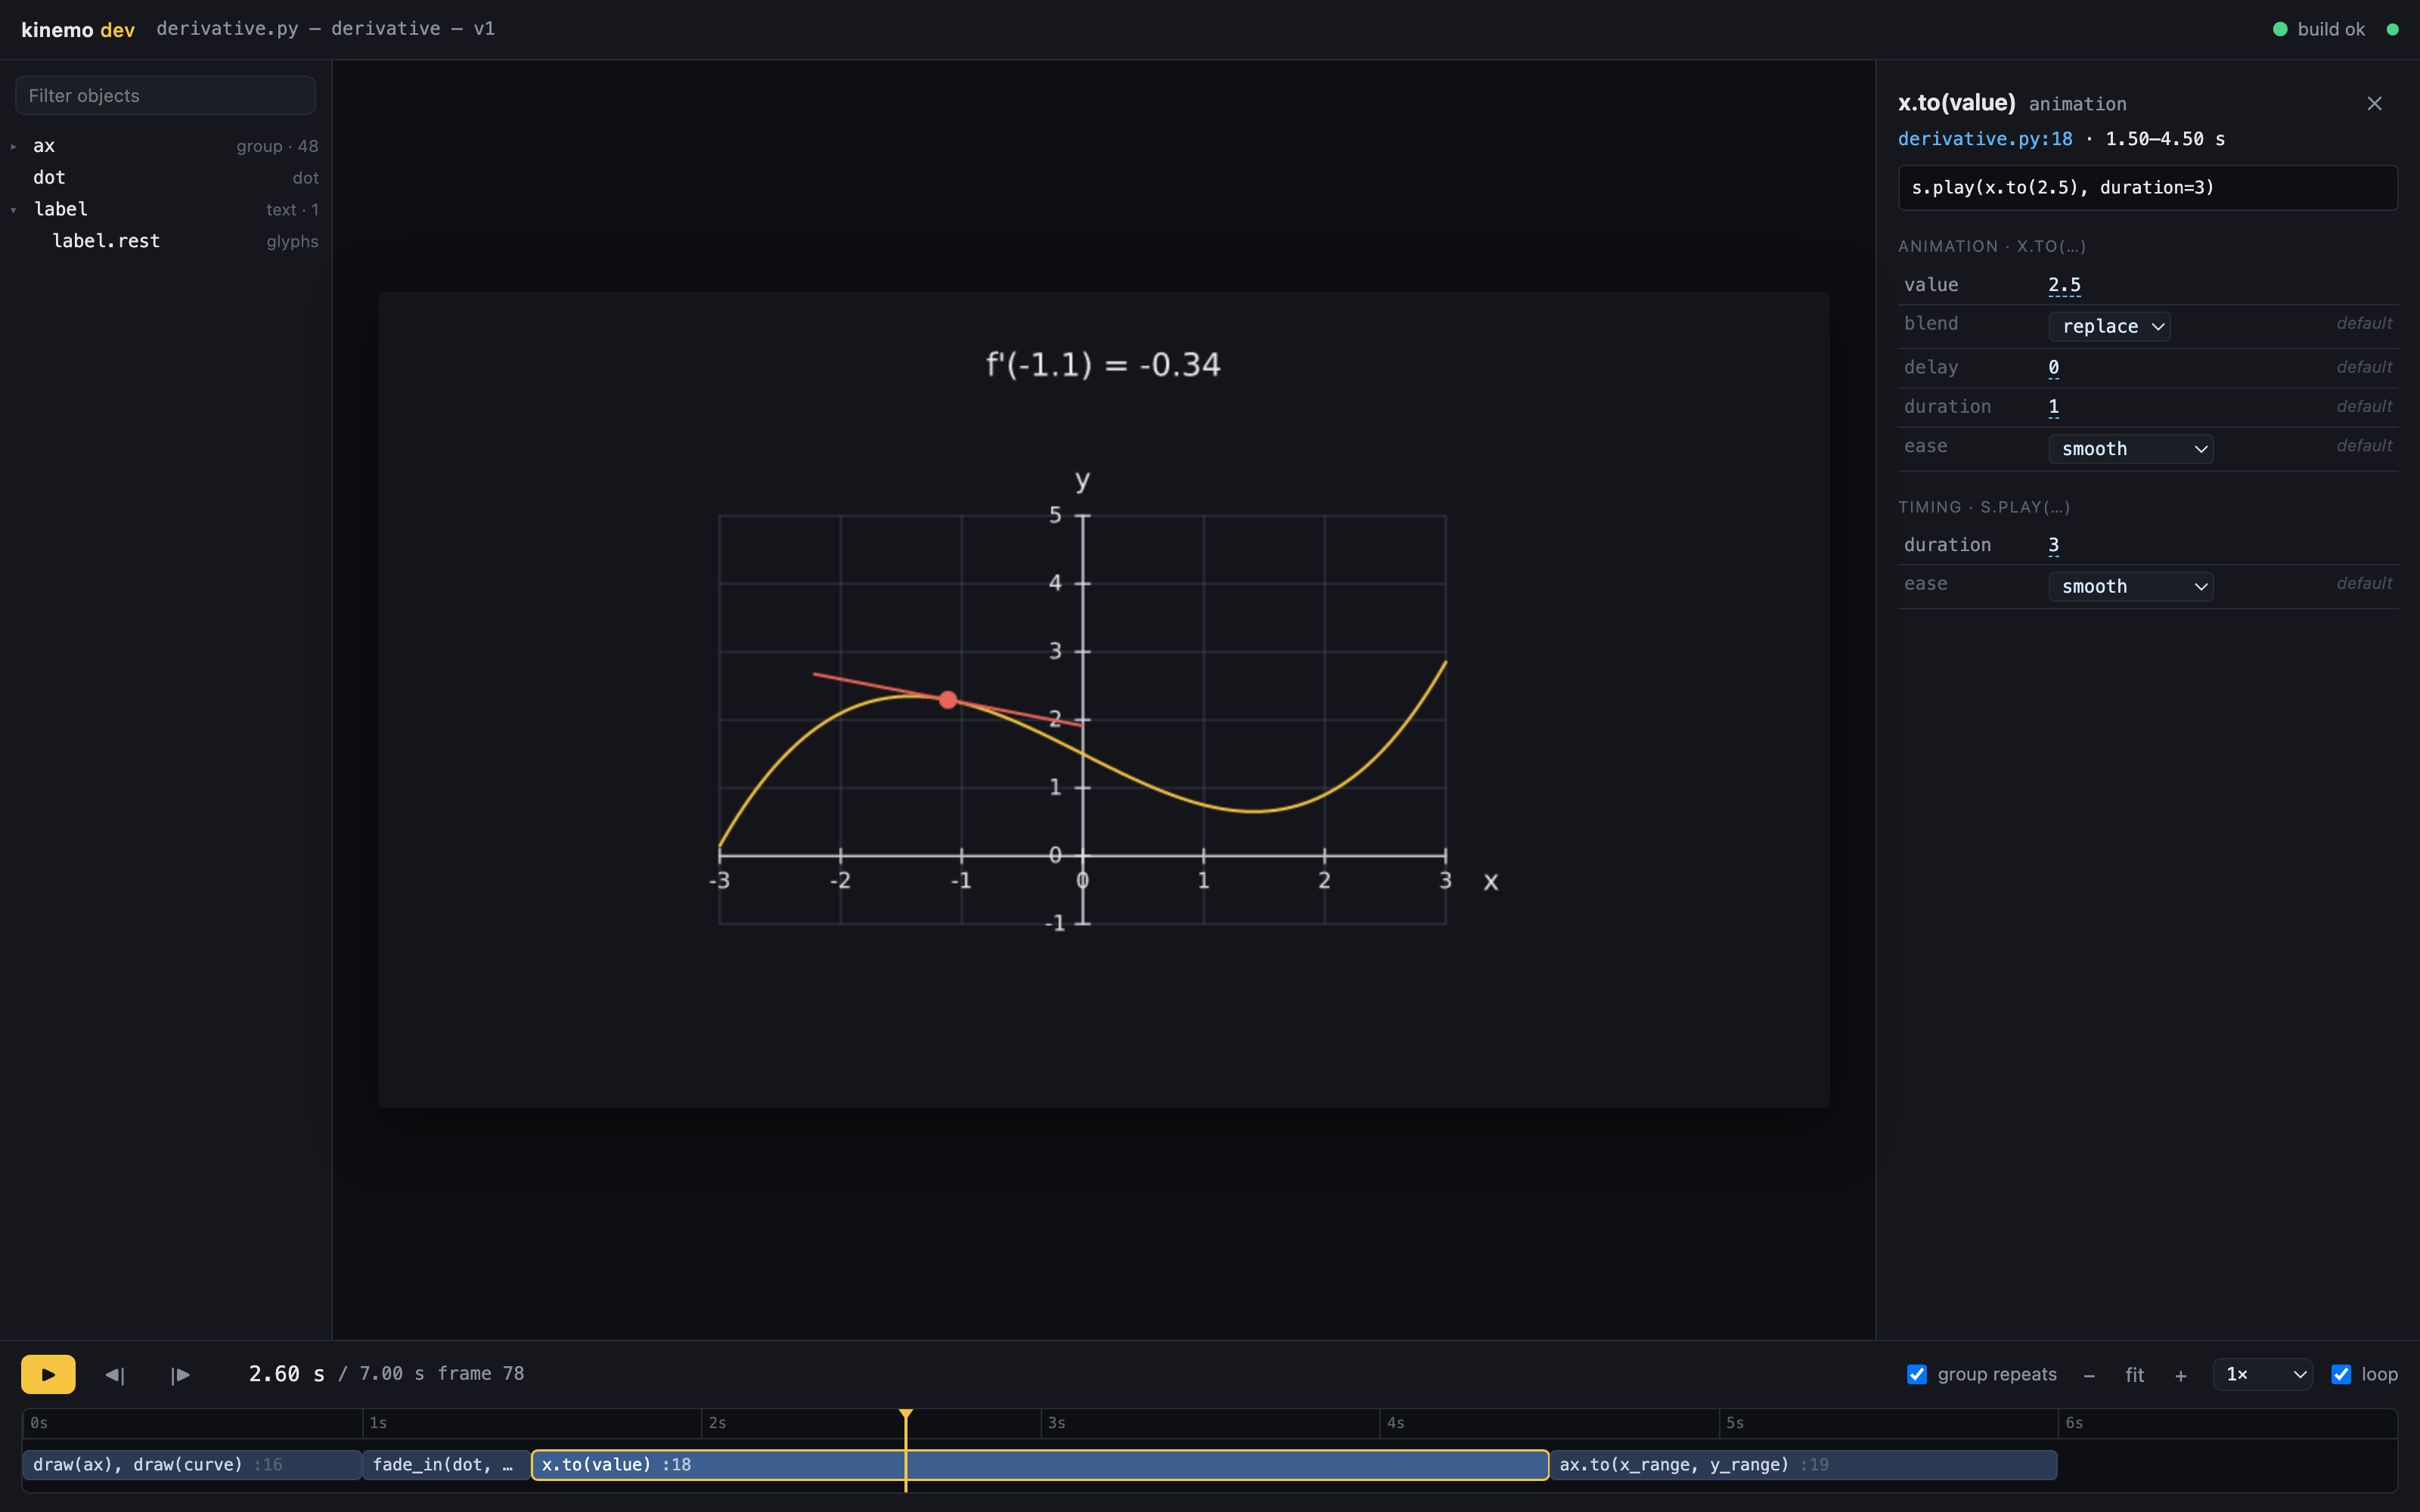Viewport: 2420px width, 1512px height.
Task: Toggle the loop checkbox
Action: pyautogui.click(x=2341, y=1374)
